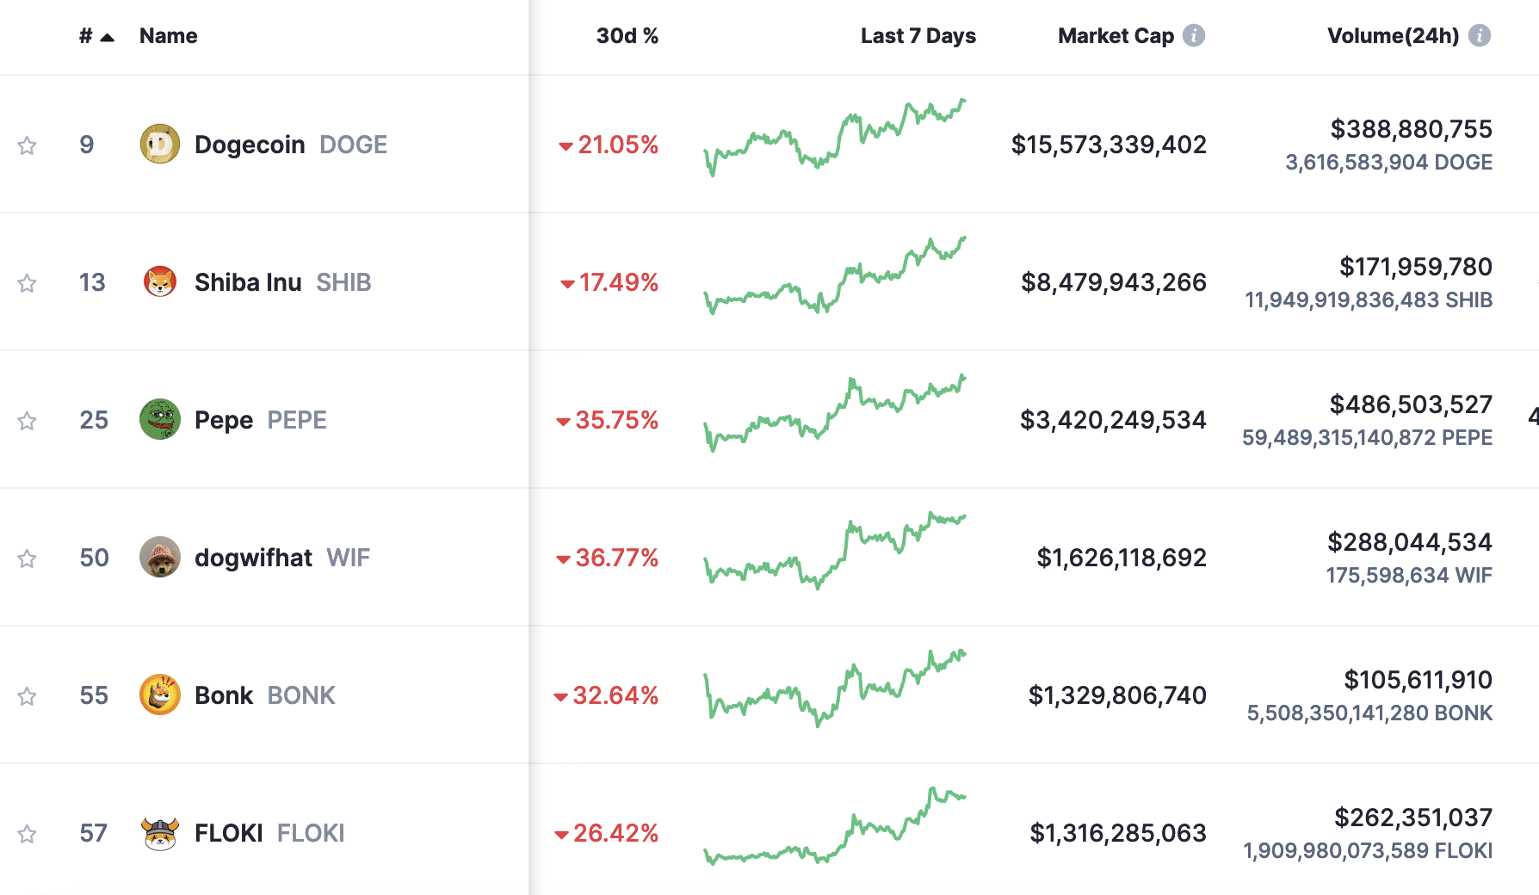The width and height of the screenshot is (1539, 895).
Task: Click FLOKI 30d change 26.42%
Action: 607,833
